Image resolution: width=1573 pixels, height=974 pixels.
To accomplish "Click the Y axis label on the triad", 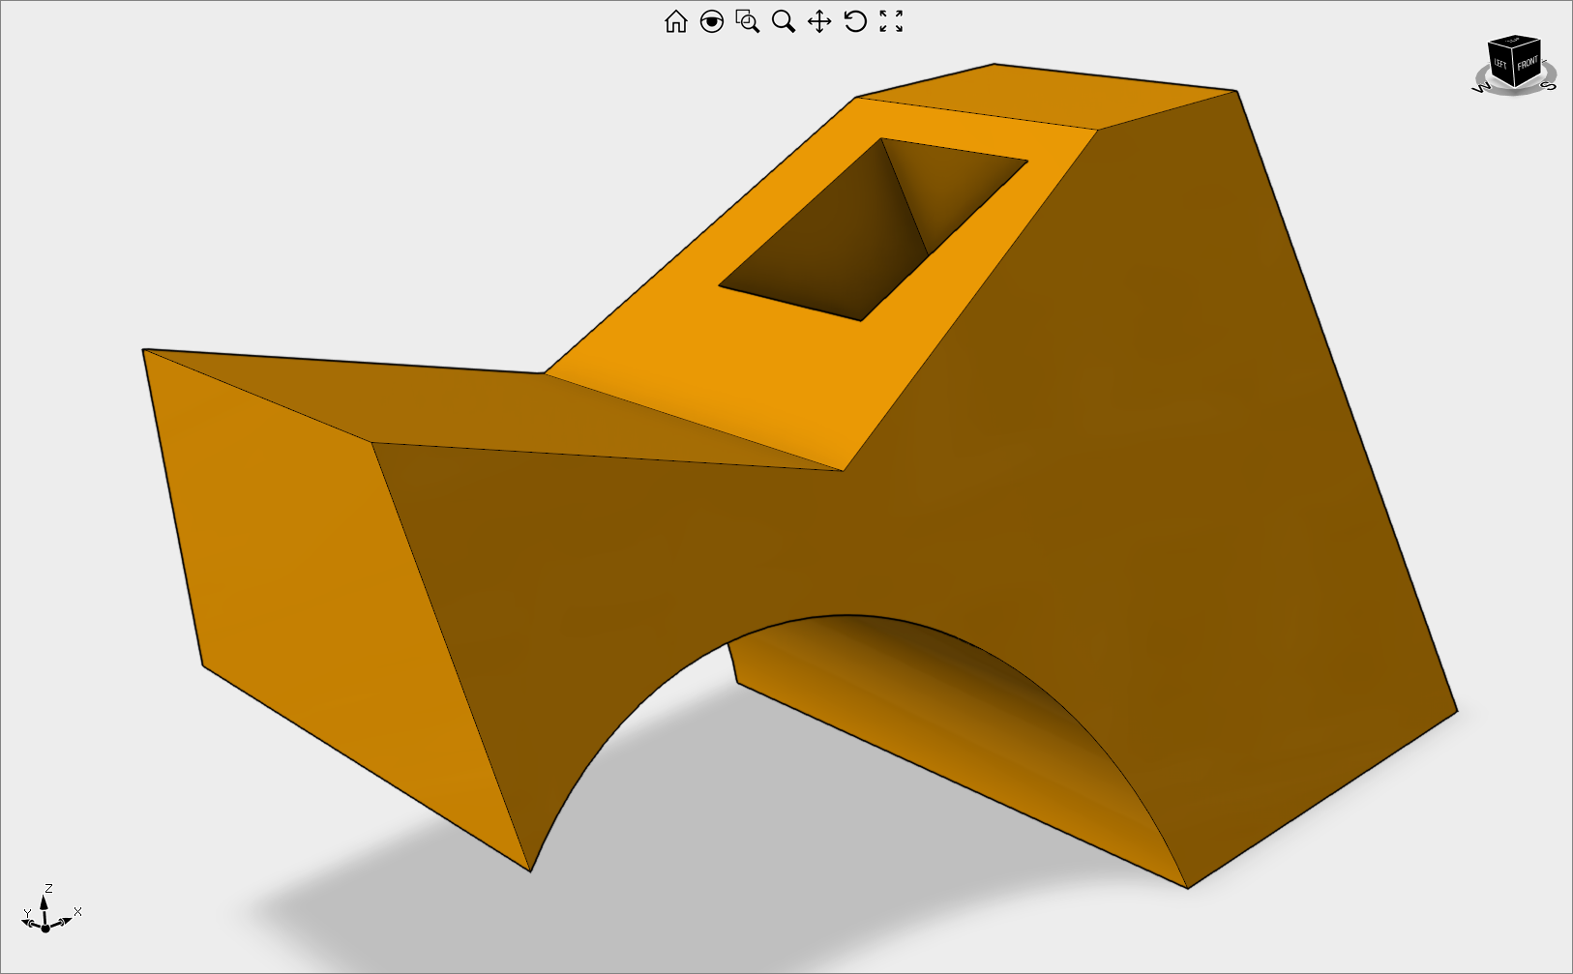I will click(27, 910).
